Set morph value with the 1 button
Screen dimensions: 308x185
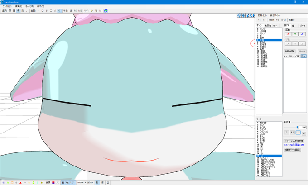pos(298,133)
